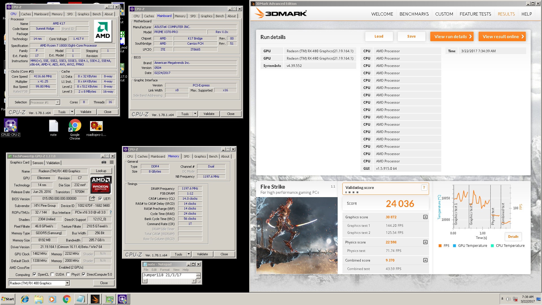This screenshot has height=305, width=542.
Task: Open Windows Explorer folder icon in taskbar
Action: pos(39,299)
